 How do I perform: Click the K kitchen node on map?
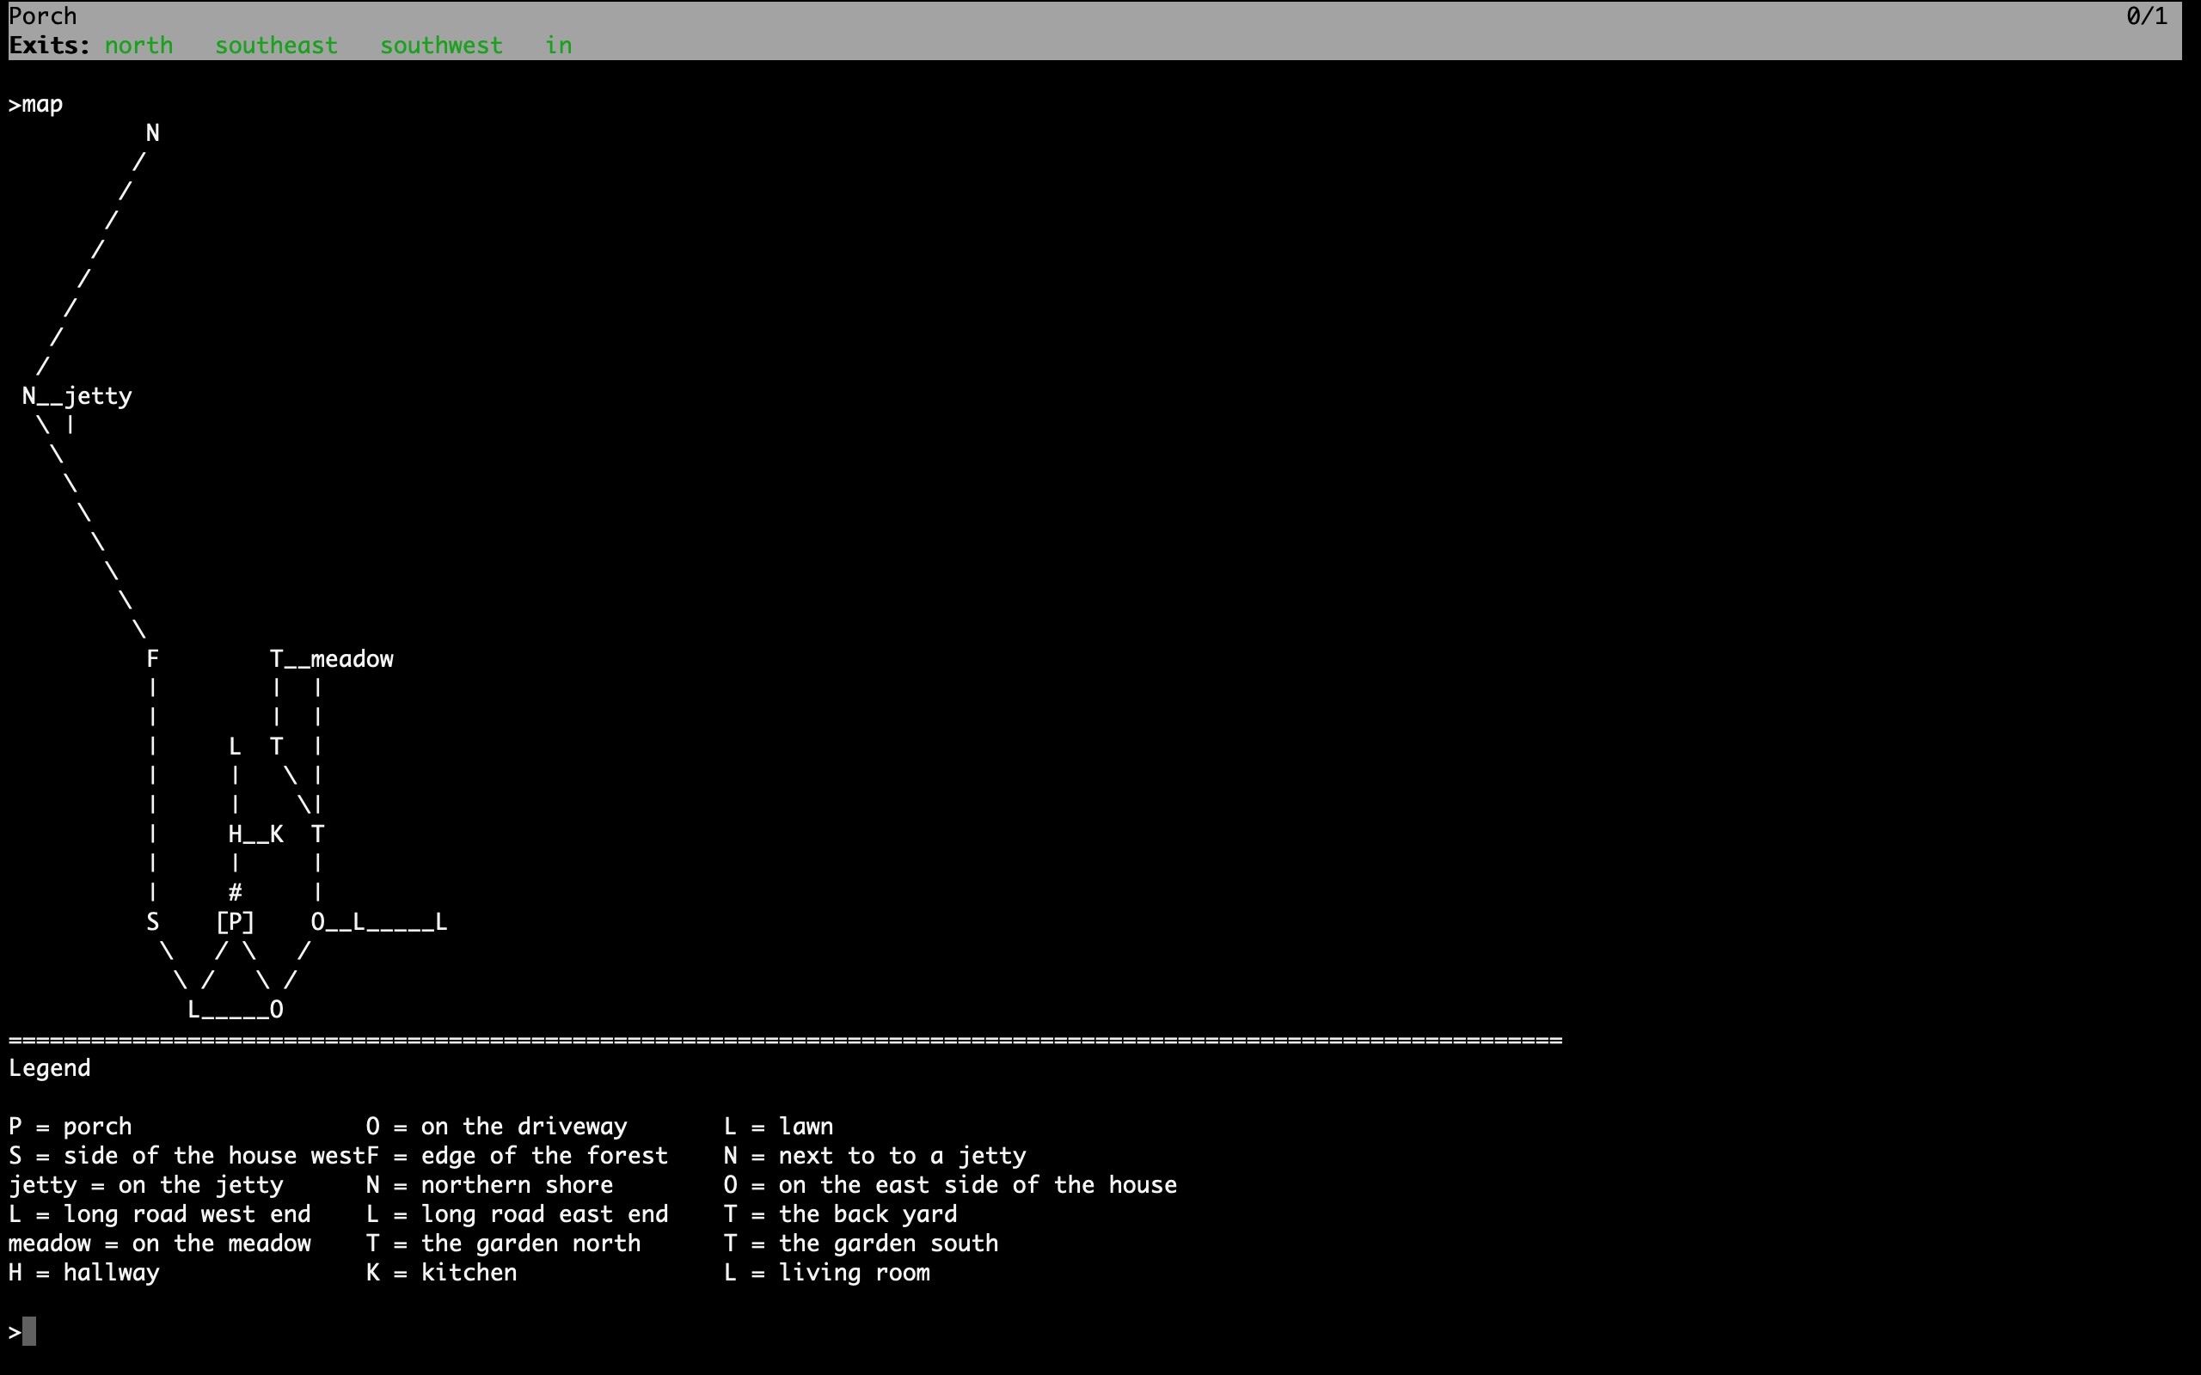tap(277, 834)
